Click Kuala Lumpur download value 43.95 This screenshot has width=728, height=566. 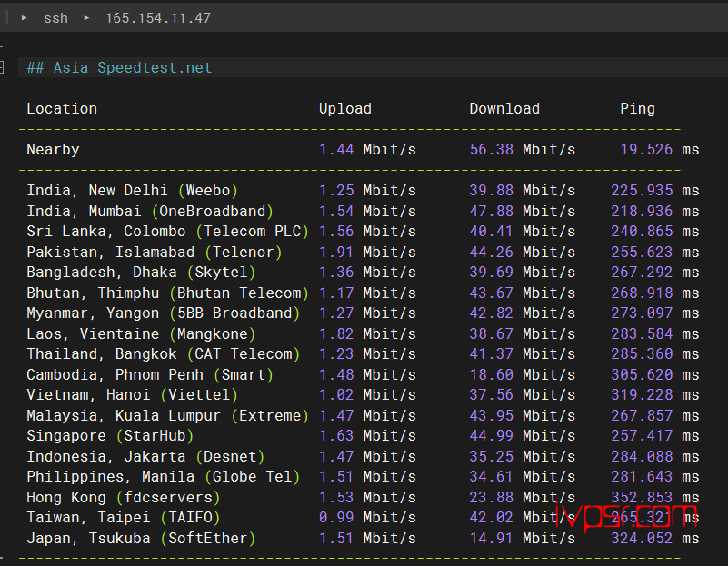tap(491, 415)
